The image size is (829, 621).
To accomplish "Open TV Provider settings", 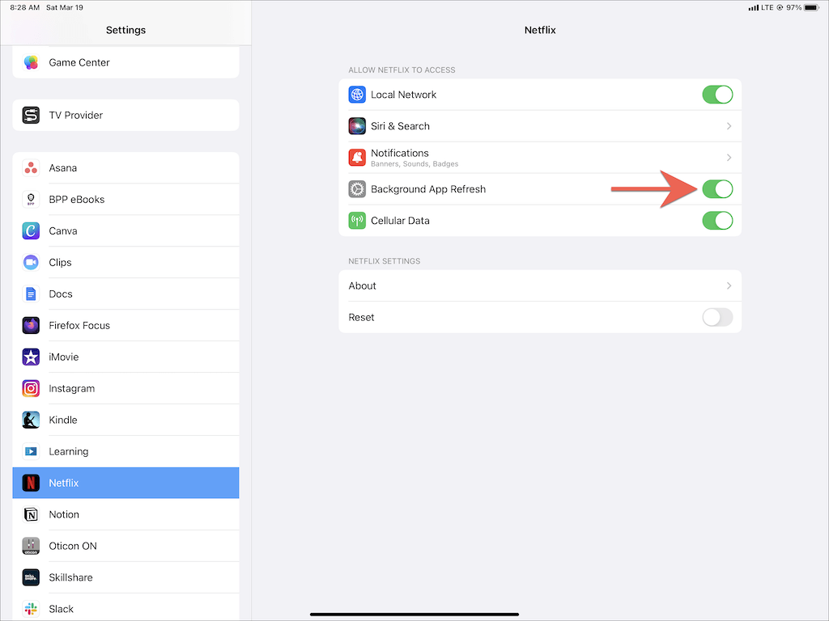I will tap(125, 115).
